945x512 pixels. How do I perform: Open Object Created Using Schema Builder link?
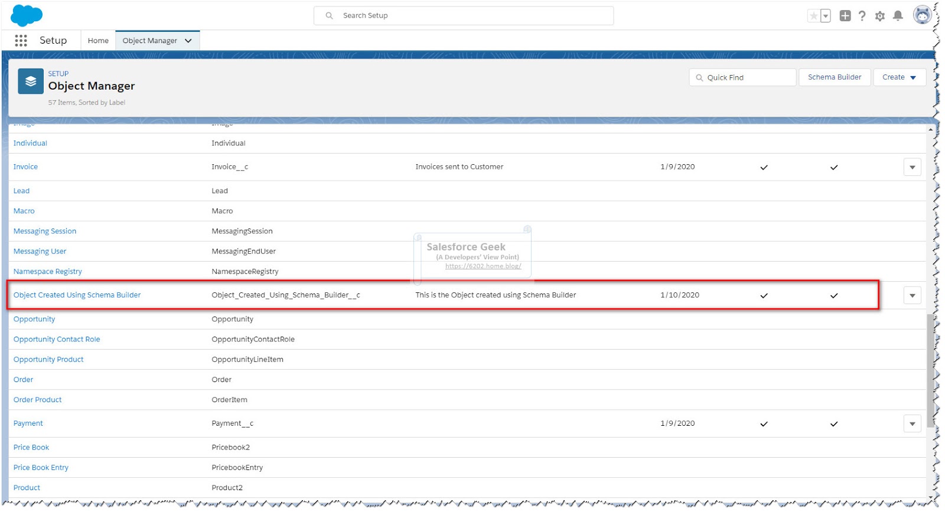click(x=77, y=295)
